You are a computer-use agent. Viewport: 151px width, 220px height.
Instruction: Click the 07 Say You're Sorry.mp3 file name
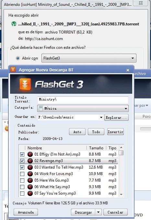tap(55, 193)
